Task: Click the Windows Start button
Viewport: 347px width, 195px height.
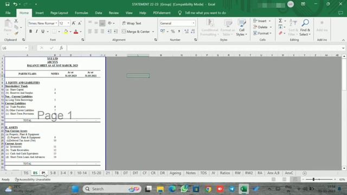Action: click(x=75, y=189)
